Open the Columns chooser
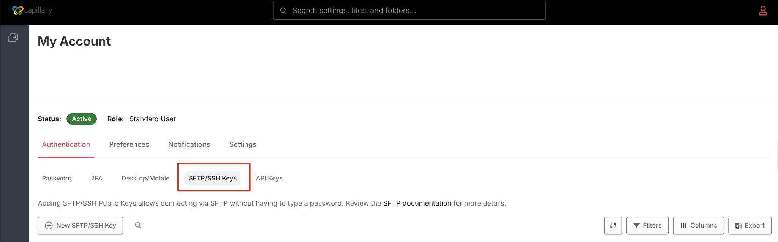This screenshot has width=778, height=242. (x=698, y=226)
